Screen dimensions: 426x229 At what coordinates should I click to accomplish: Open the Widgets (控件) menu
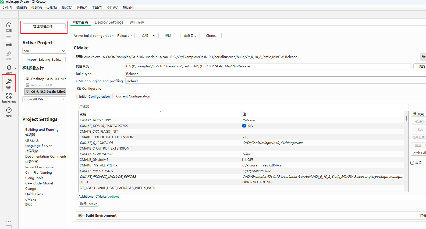[x=112, y=8]
